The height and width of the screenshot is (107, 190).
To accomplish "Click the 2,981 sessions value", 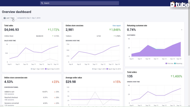I will tap(69, 30).
